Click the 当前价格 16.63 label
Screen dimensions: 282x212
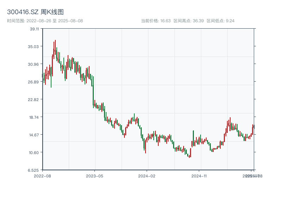point(156,21)
